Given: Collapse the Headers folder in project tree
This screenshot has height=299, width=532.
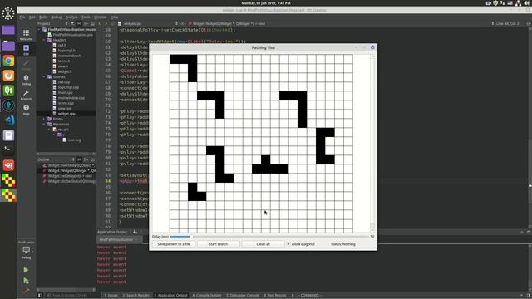Looking at the screenshot, I should point(44,40).
